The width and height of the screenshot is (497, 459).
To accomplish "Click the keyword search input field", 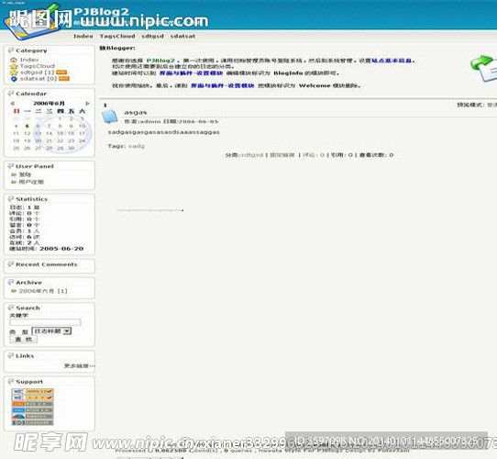I will click(45, 322).
